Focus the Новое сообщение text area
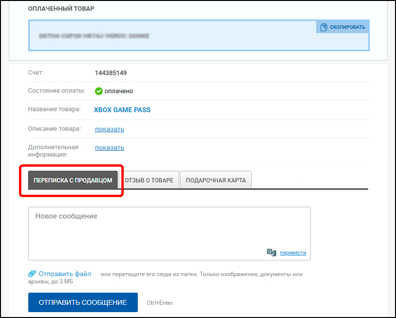Viewport: 396px width, 318px height. point(169,229)
